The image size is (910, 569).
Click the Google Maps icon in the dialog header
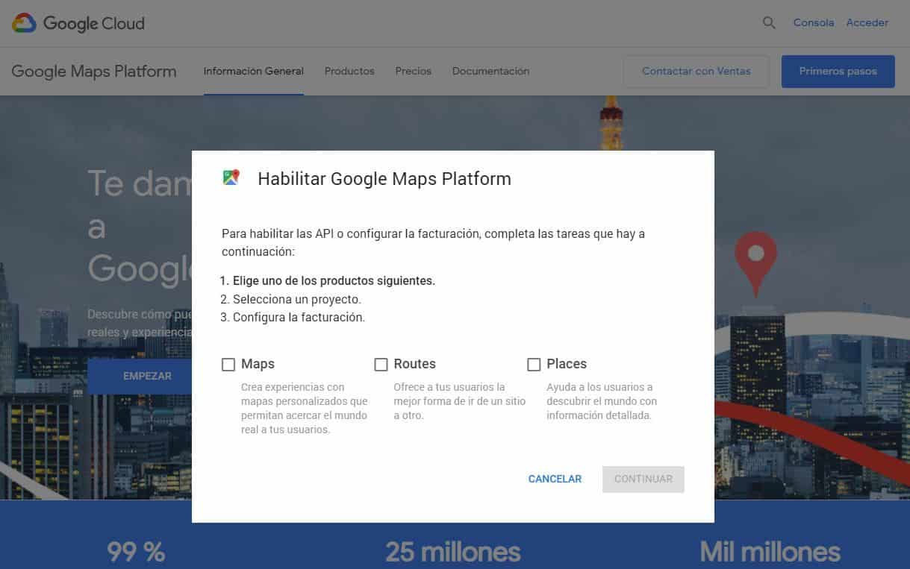point(231,177)
